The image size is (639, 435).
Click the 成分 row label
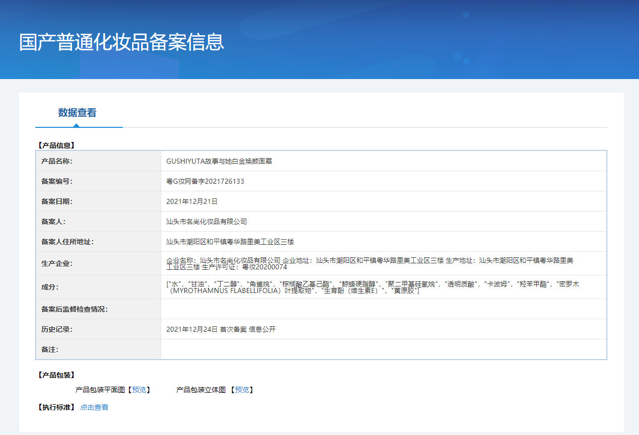[x=50, y=287]
